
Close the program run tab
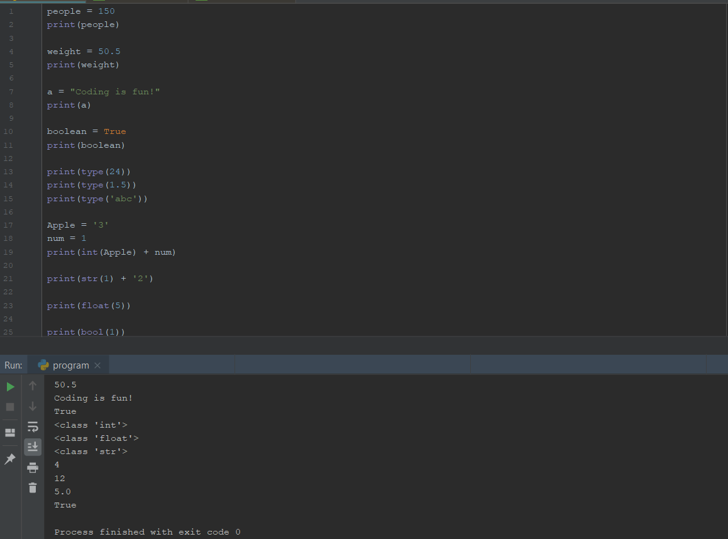click(x=97, y=365)
